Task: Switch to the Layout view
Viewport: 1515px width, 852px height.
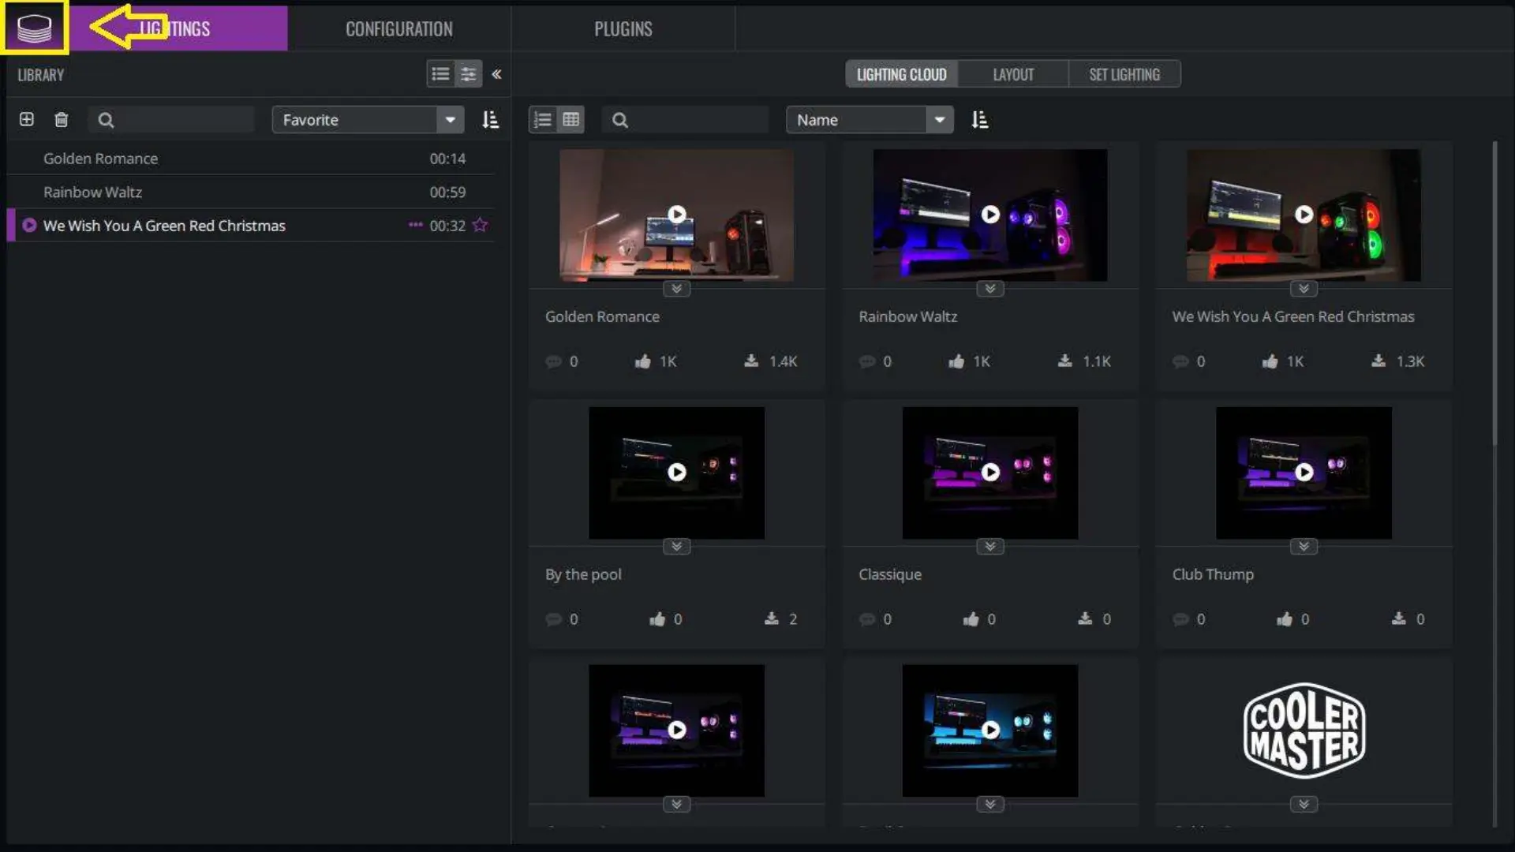Action: point(1012,74)
